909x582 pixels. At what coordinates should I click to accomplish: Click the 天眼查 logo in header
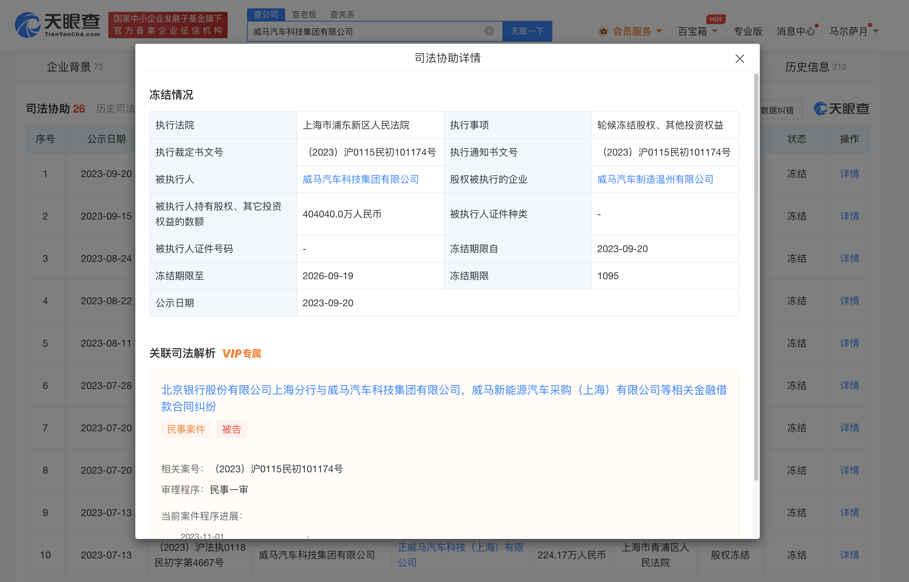click(x=57, y=25)
